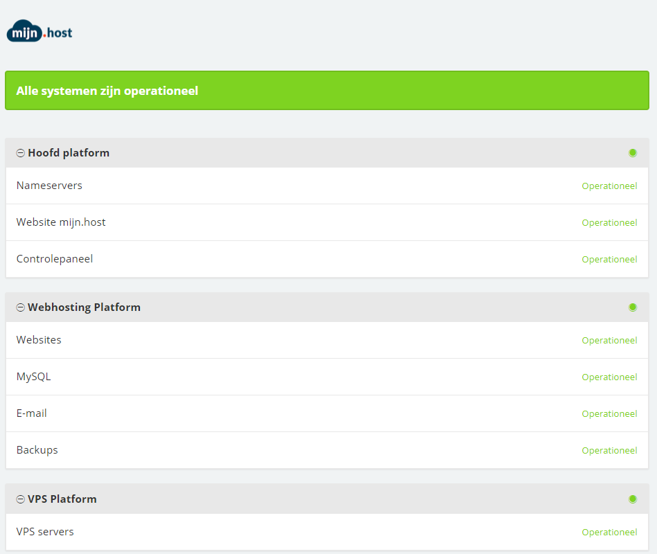Click the mijn.host cloud logo
Image resolution: width=657 pixels, height=554 pixels.
(x=40, y=32)
